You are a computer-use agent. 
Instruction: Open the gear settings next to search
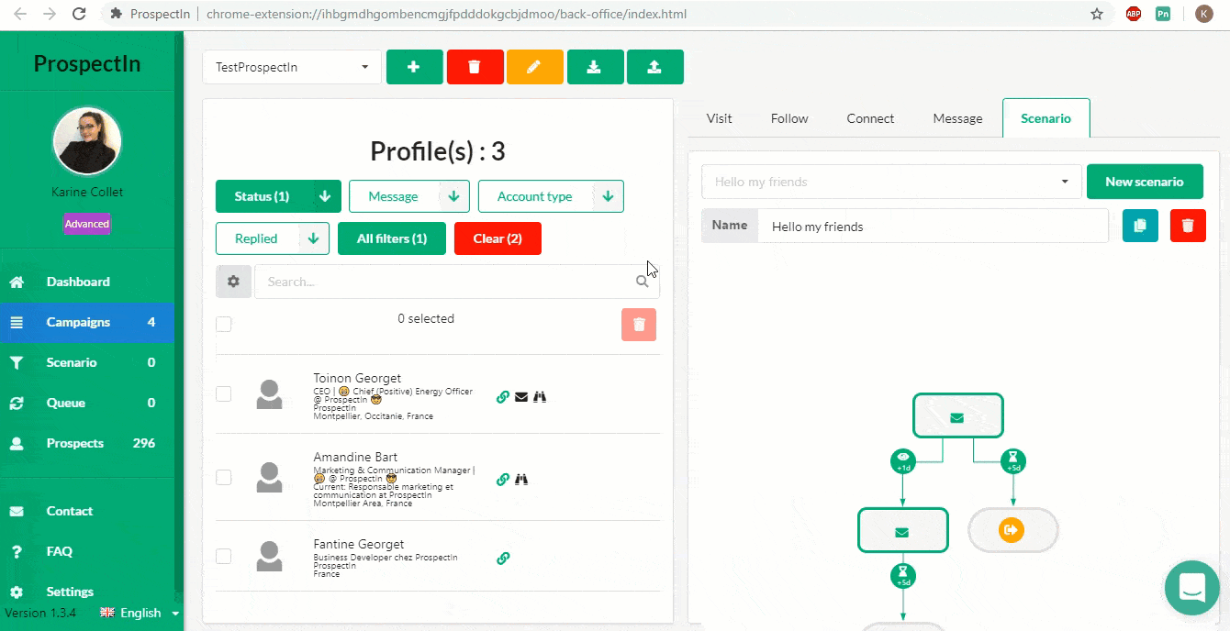point(233,282)
